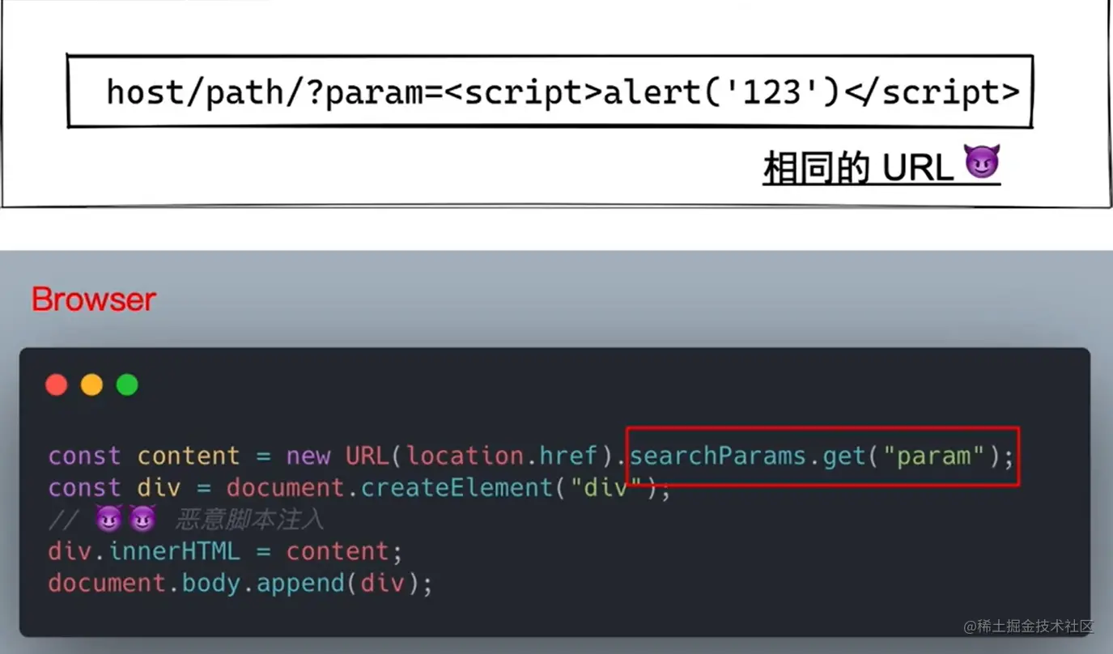Click the red close dot of the code window
The image size is (1113, 654).
57,385
